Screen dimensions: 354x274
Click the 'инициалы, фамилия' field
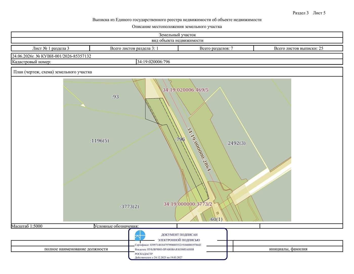pos(288,249)
